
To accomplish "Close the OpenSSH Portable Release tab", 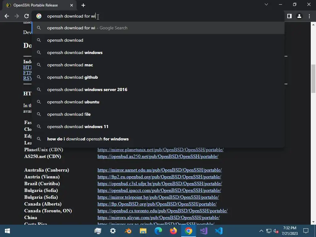I will pyautogui.click(x=72, y=5).
